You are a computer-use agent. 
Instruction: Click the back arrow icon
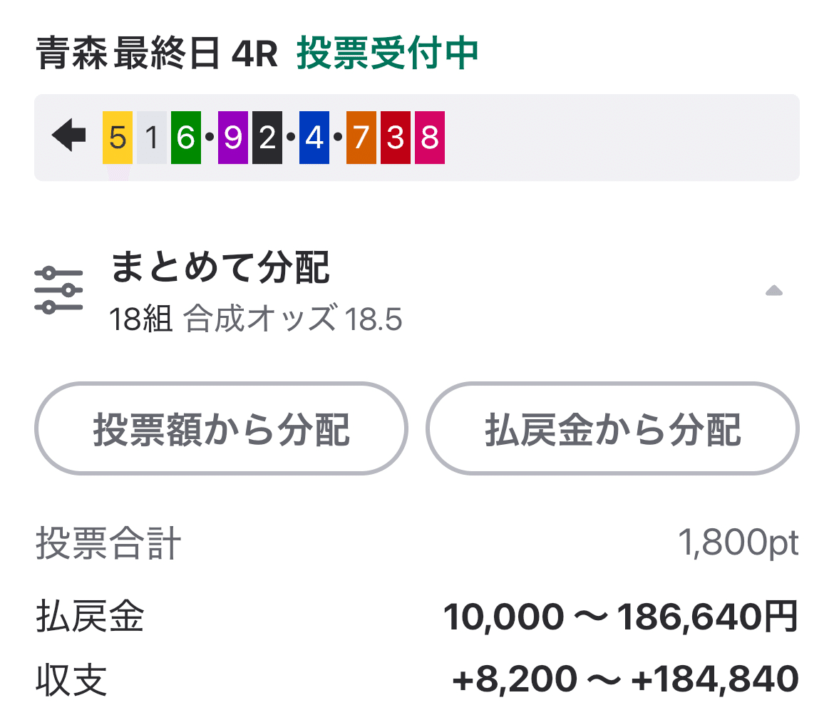pos(68,137)
